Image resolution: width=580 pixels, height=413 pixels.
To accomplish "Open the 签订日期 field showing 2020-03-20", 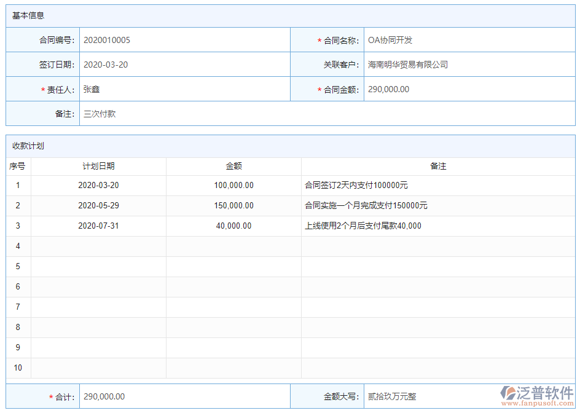I will 184,65.
